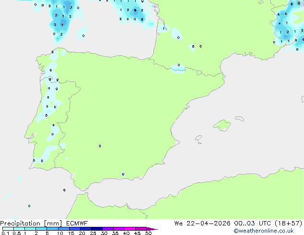This screenshot has width=304, height=235.
Task: Click Mallorca island on the map
Action: click(x=222, y=126)
